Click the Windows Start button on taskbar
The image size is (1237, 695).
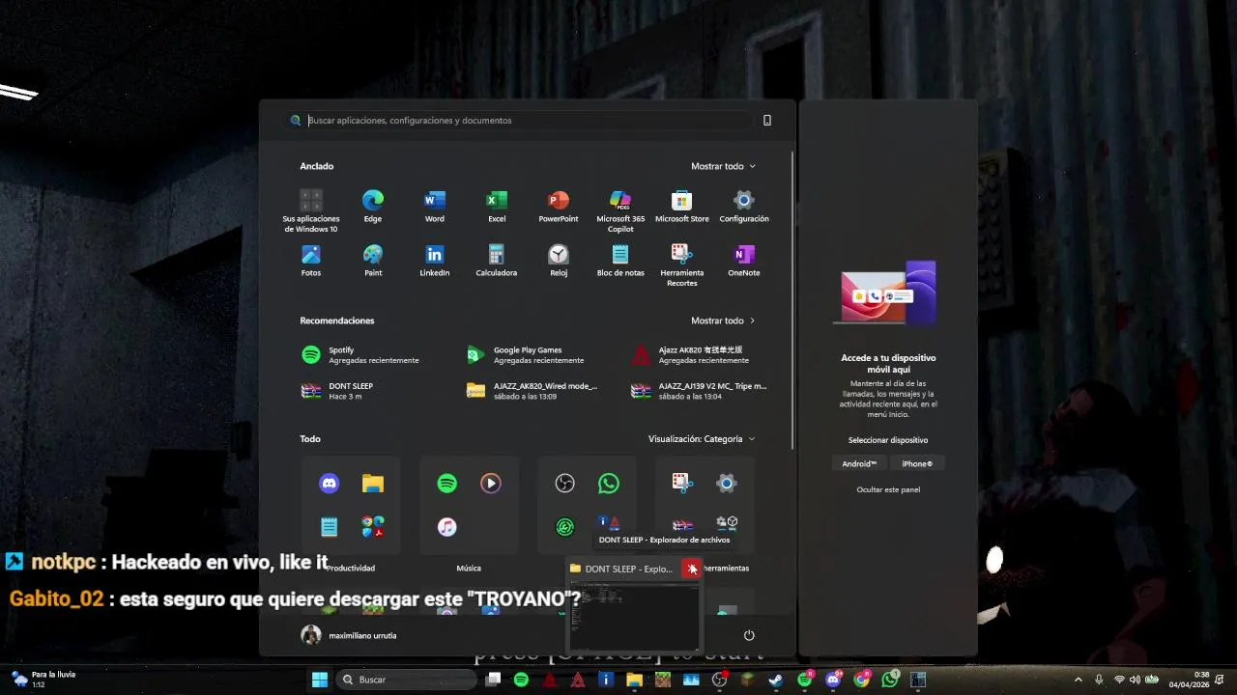320,680
